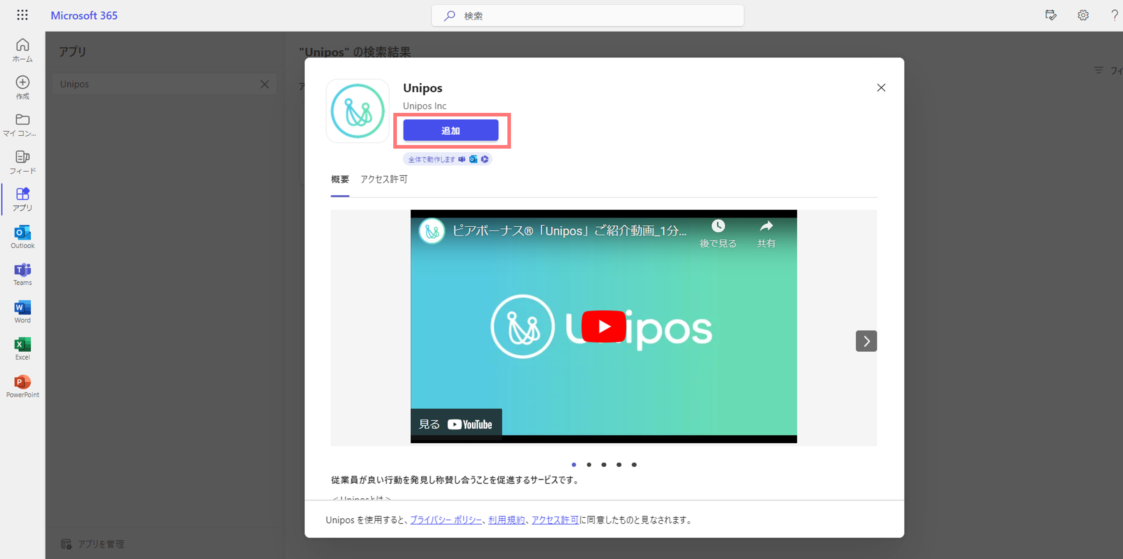
Task: Click the magnifier icon in search bar
Action: click(449, 16)
